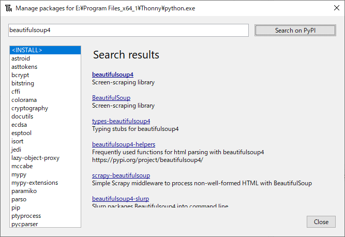The width and height of the screenshot is (345, 237).
Task: Select the mypy entry in the package list
Action: (46, 174)
